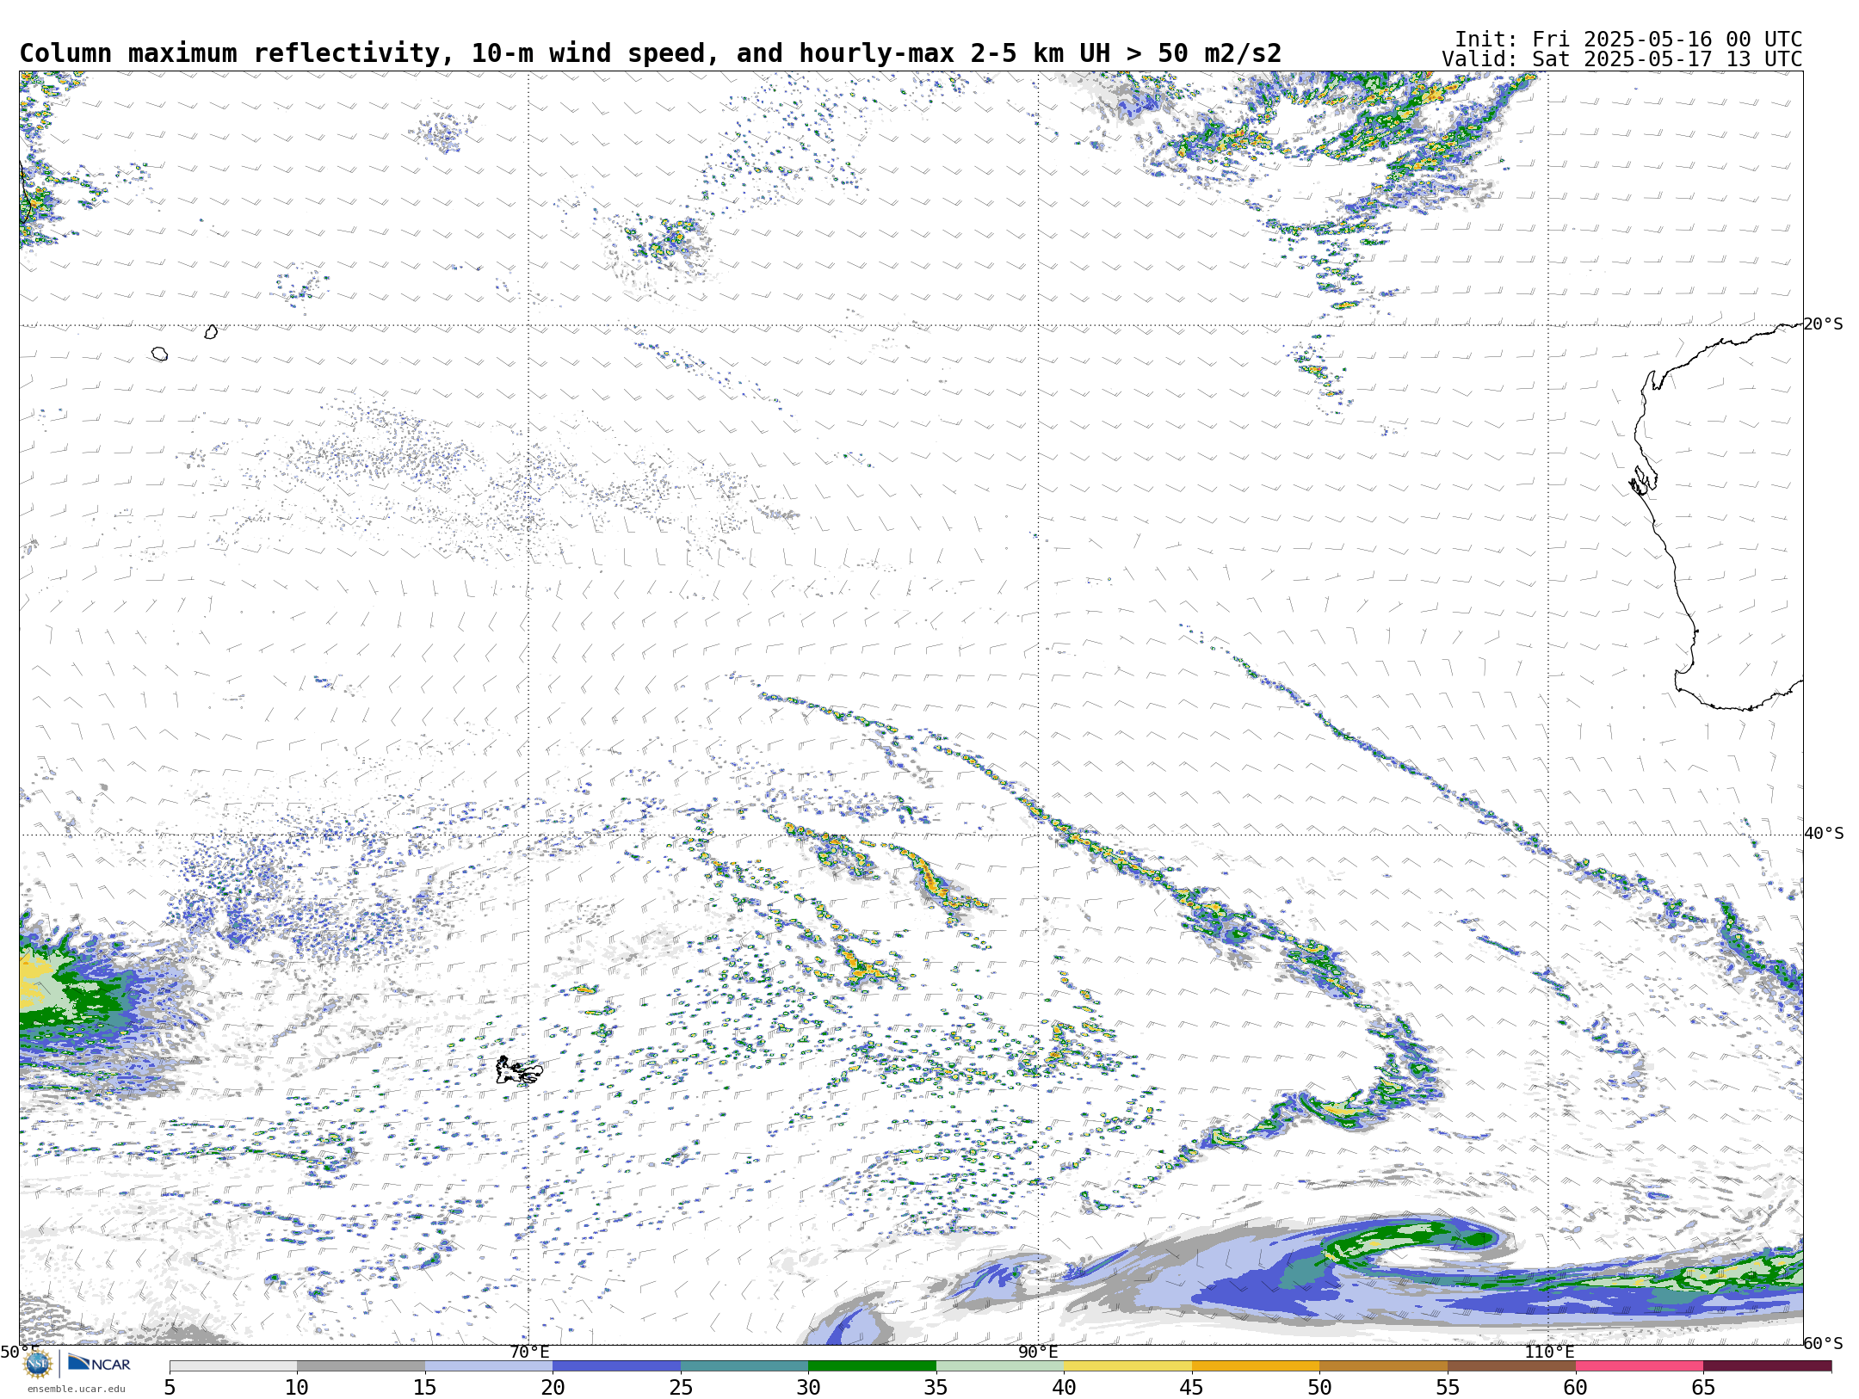Click the colorbar value label 30
This screenshot has height=1399, width=1859.
click(x=808, y=1387)
